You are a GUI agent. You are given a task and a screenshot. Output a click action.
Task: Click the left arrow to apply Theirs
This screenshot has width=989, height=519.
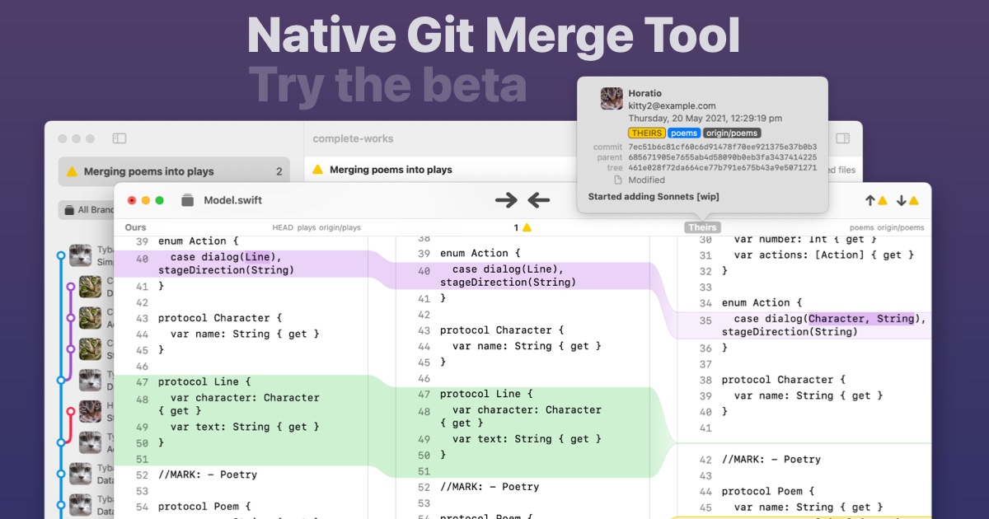(x=538, y=200)
